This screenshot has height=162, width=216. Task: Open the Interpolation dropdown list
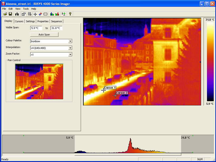(x=70, y=48)
